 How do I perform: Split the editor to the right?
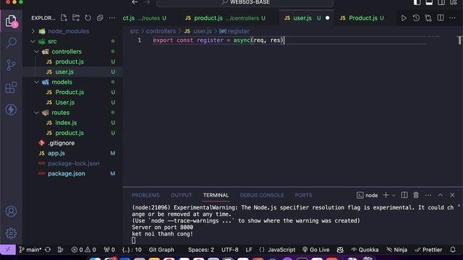[441, 18]
